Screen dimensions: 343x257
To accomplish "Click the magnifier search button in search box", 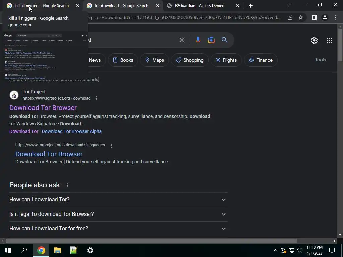I will pos(224,40).
